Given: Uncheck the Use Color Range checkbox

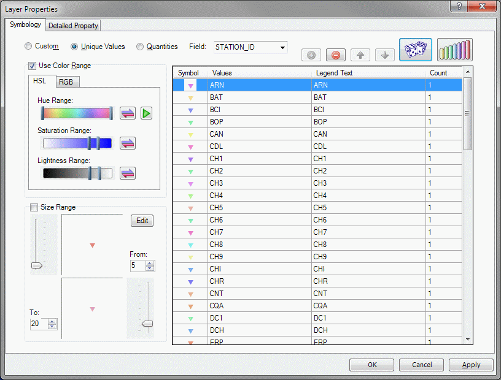Looking at the screenshot, I should (x=33, y=66).
